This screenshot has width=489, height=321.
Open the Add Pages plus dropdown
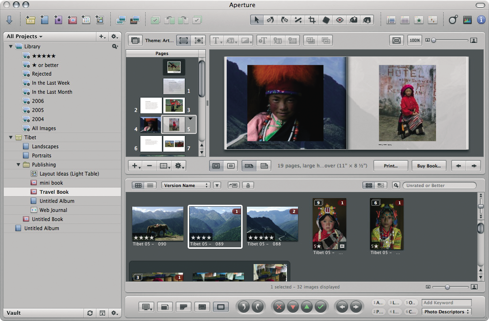[x=136, y=166]
